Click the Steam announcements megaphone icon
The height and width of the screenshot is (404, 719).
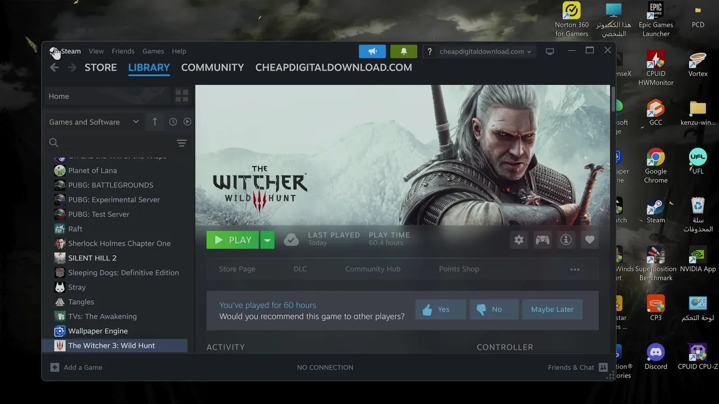click(x=372, y=51)
